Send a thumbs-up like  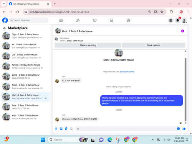coord(184,129)
